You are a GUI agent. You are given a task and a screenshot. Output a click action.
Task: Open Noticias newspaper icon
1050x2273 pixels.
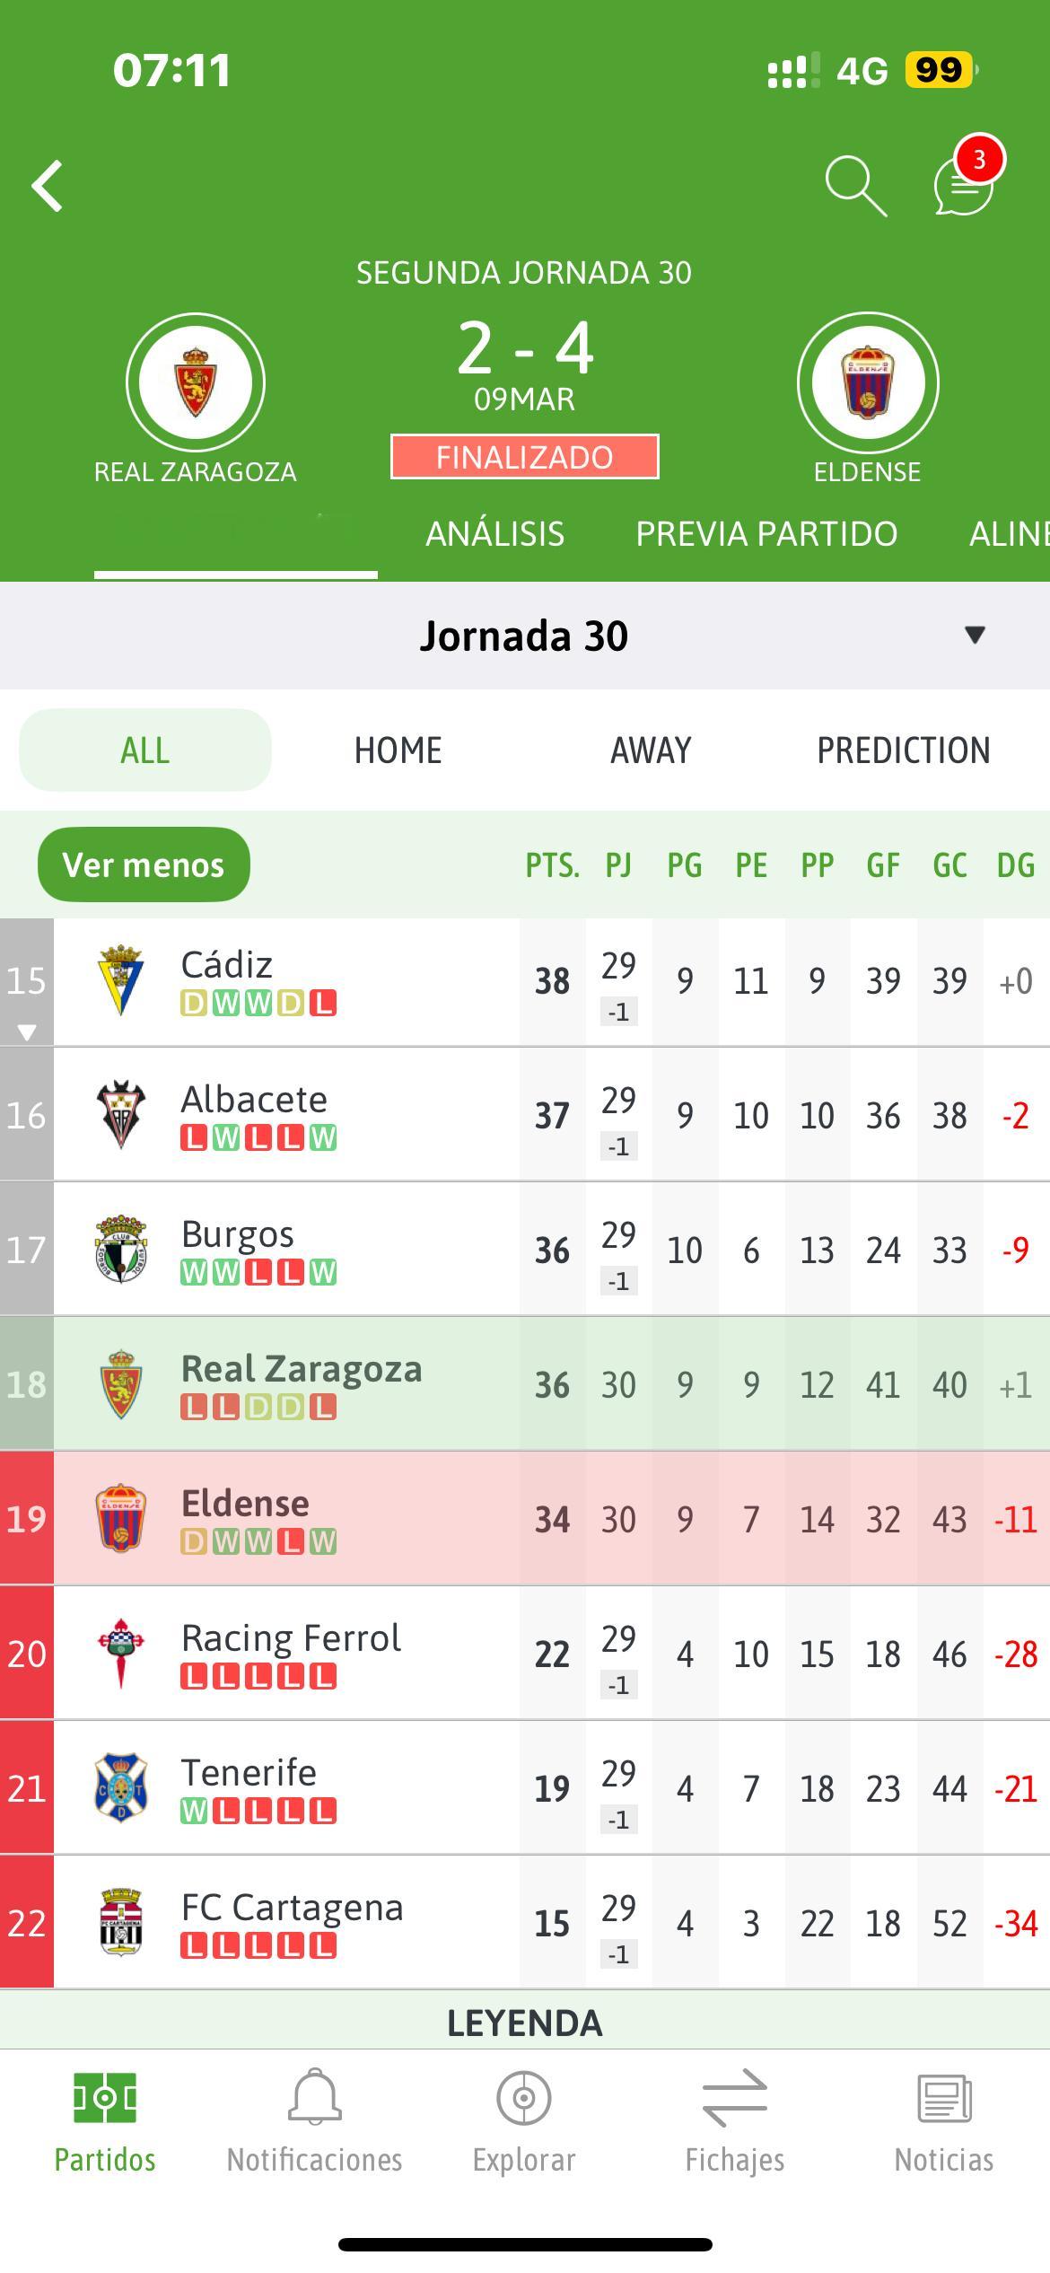944,2098
